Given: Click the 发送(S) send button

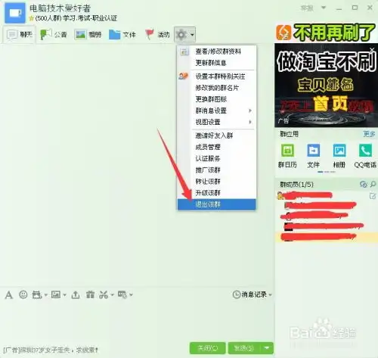Looking at the screenshot, I should point(244,348).
